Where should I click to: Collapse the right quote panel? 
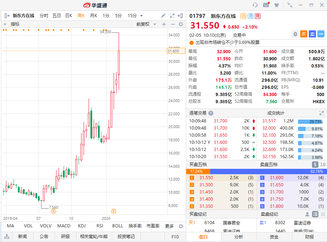pos(180,16)
